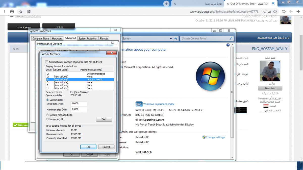Select the System managed size option

47,115
